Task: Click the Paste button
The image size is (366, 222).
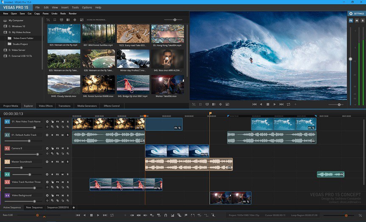Action: 45,14
